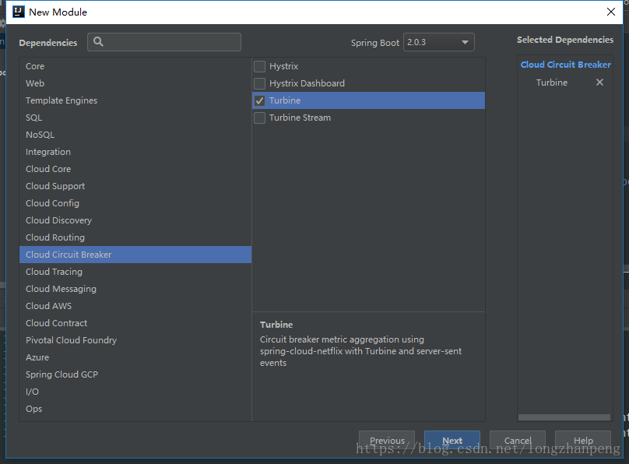Click the Previous button
The height and width of the screenshot is (464, 629).
387,441
